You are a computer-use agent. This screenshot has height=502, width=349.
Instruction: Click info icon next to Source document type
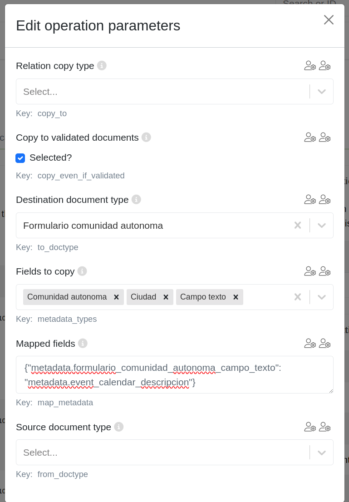[119, 427]
